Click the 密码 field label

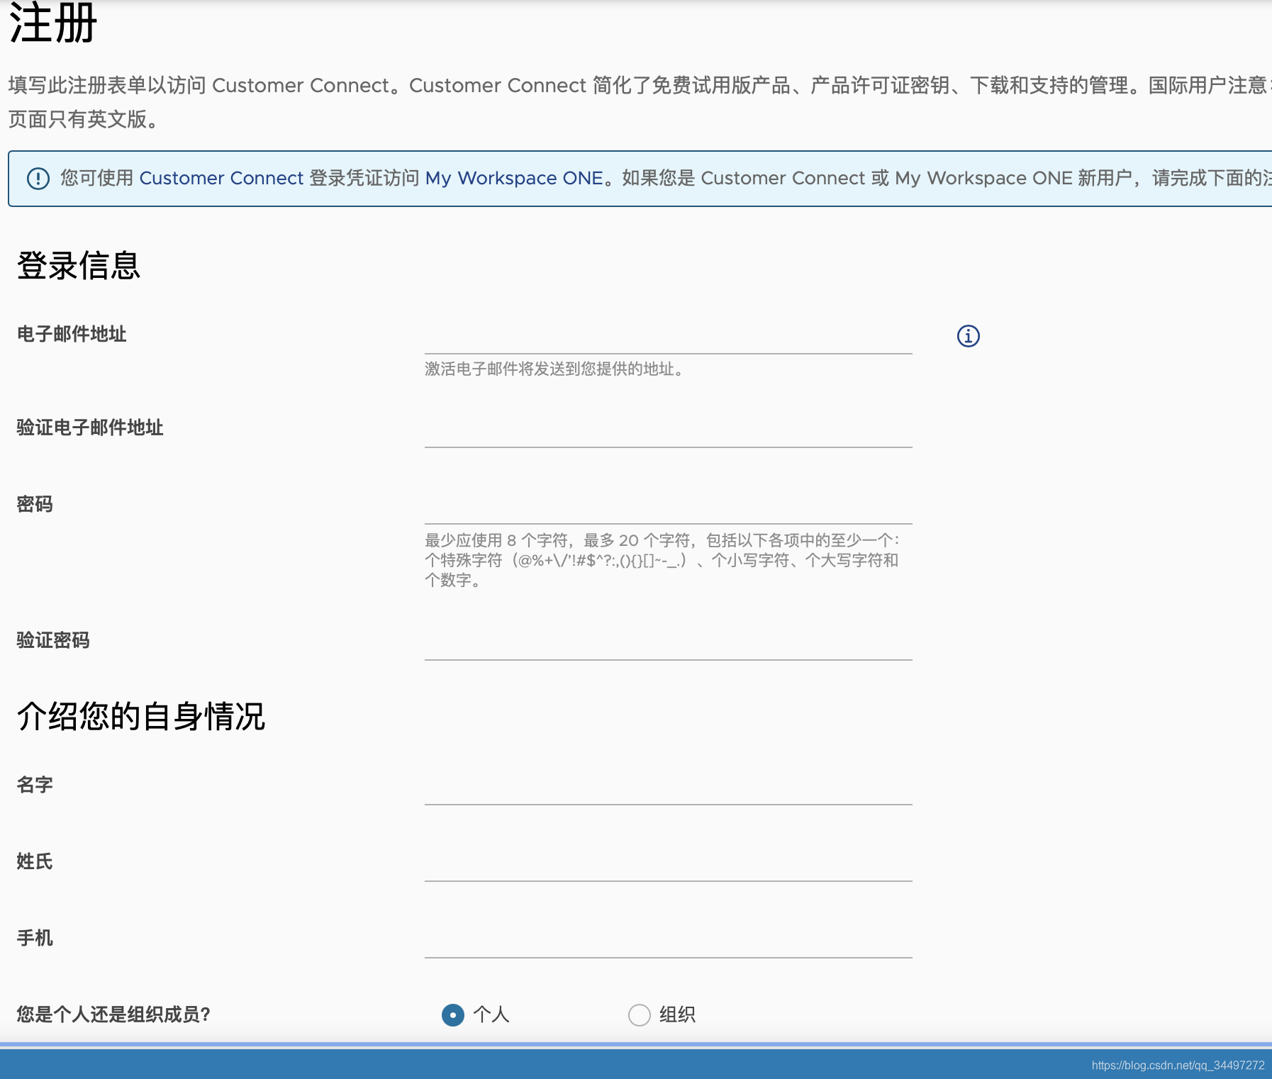pyautogui.click(x=35, y=504)
